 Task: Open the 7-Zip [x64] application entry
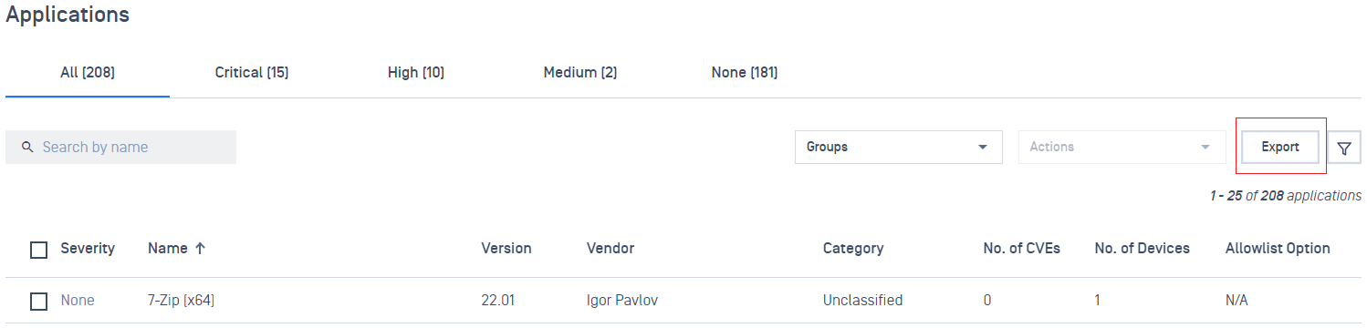tap(182, 300)
